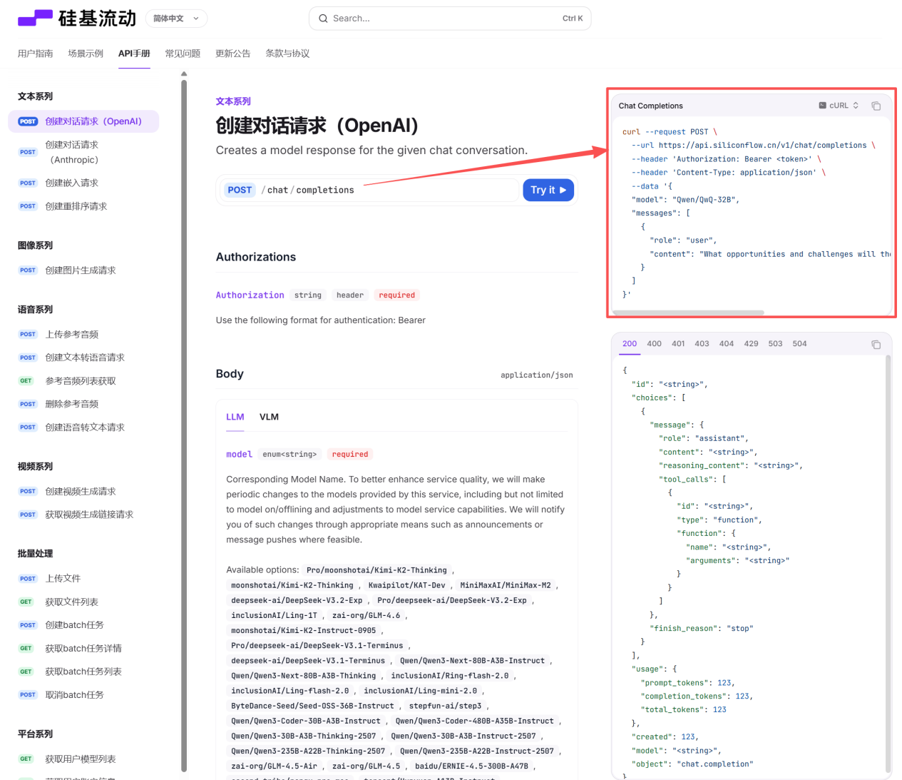Open the 用户指南 tab
Image resolution: width=902 pixels, height=780 pixels.
coord(36,54)
